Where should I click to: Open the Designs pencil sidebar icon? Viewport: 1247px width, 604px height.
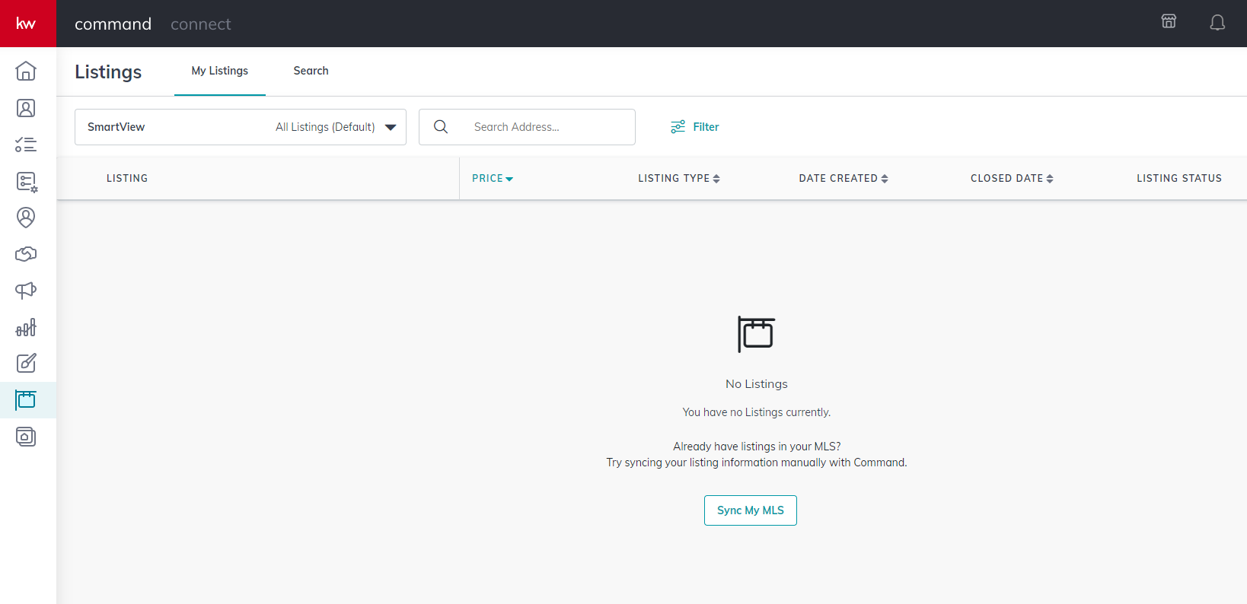pyautogui.click(x=26, y=363)
